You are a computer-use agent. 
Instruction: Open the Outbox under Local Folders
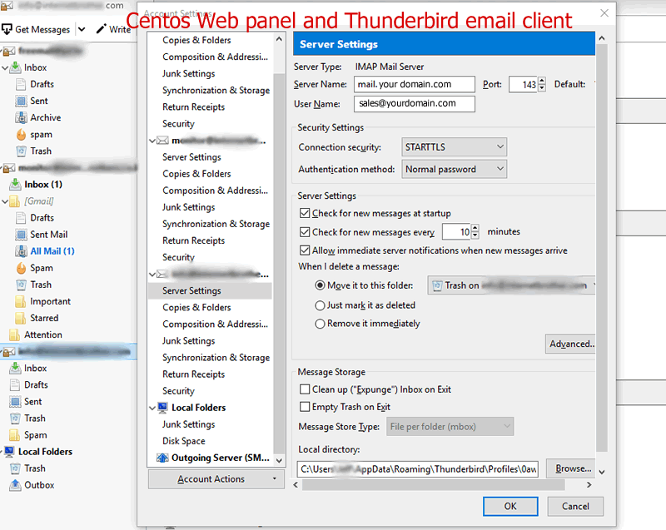coord(39,484)
